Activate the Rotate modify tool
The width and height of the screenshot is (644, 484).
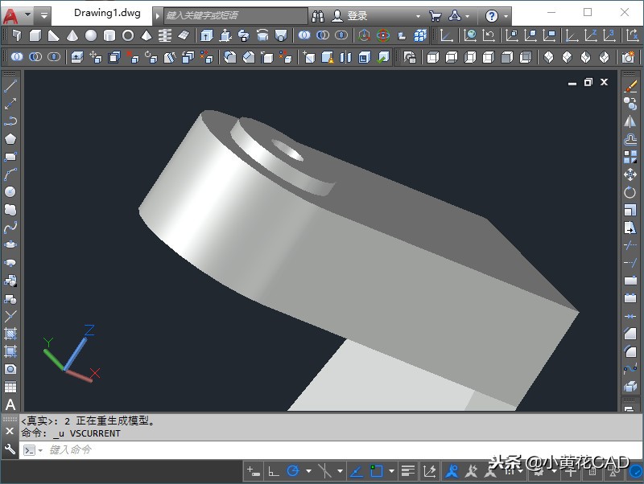point(630,192)
